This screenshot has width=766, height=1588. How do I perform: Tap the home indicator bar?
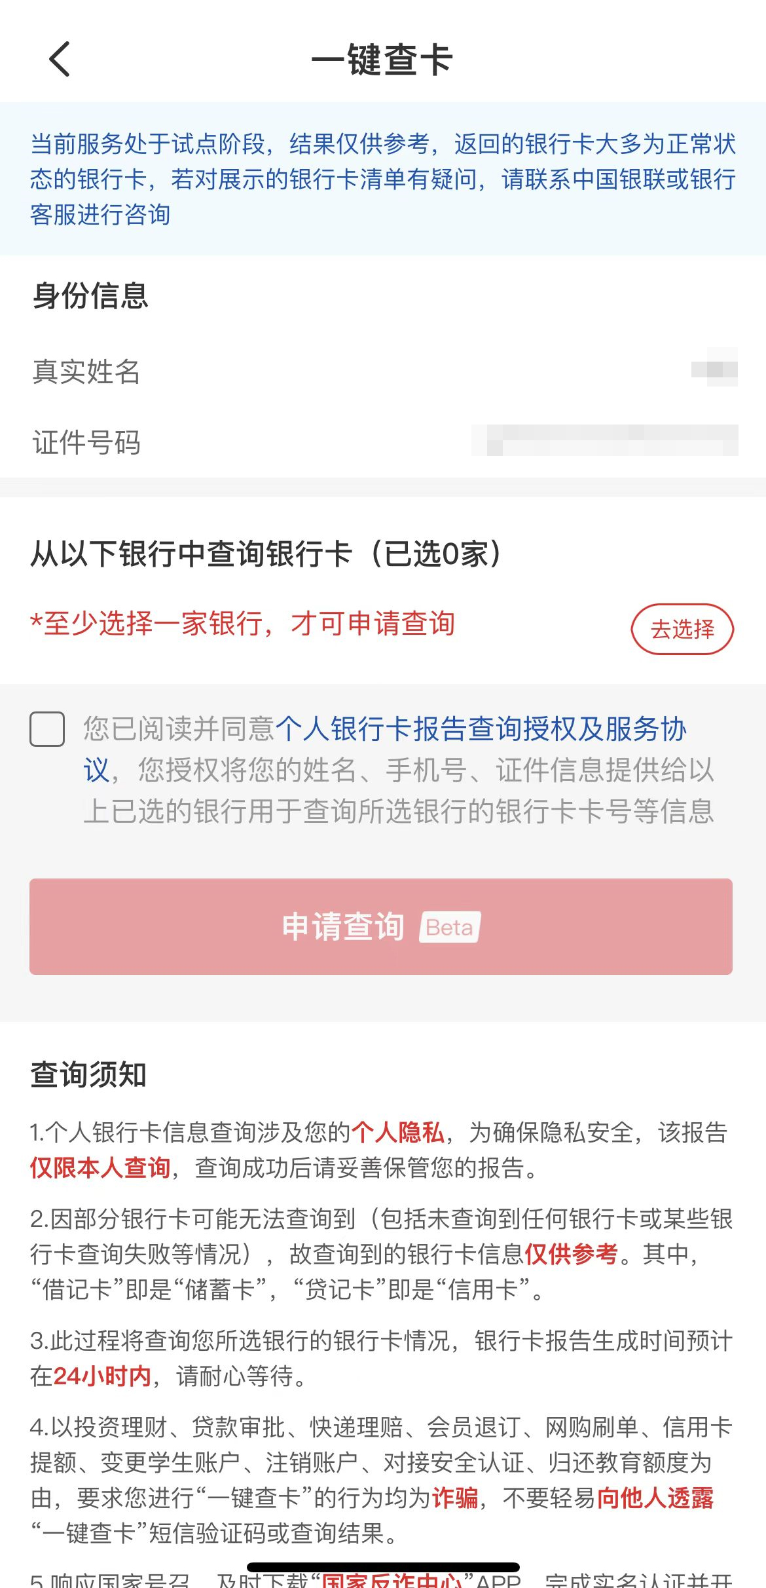click(x=383, y=1566)
